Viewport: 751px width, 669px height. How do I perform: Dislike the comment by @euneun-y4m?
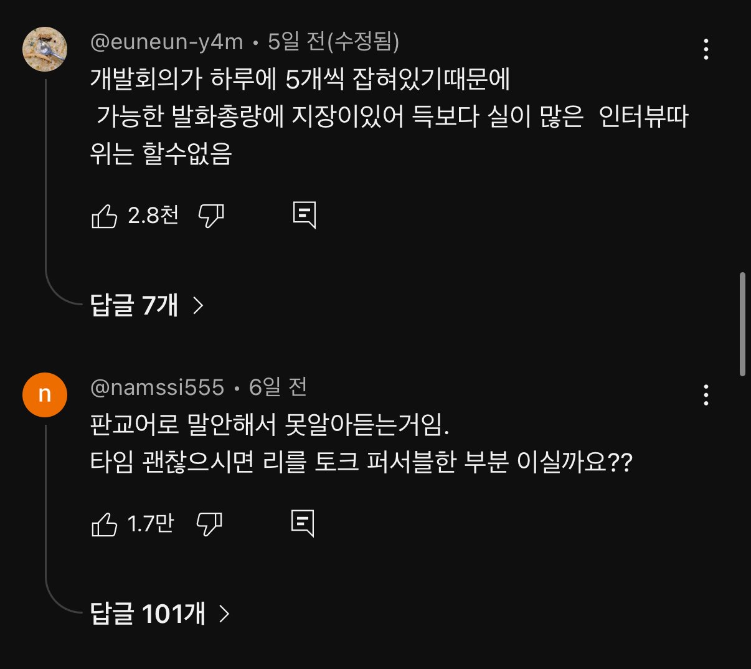click(211, 216)
